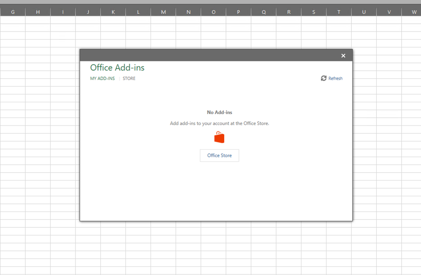Screen dimensions: 421x275
Task: Select column K header
Action: [x=113, y=12]
